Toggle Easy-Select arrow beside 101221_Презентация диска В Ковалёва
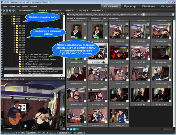 [x=2, y=69]
